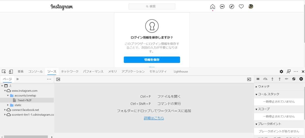Switch to the パフォーマンス tab
Viewport: 305px width, 138px height.
click(93, 71)
